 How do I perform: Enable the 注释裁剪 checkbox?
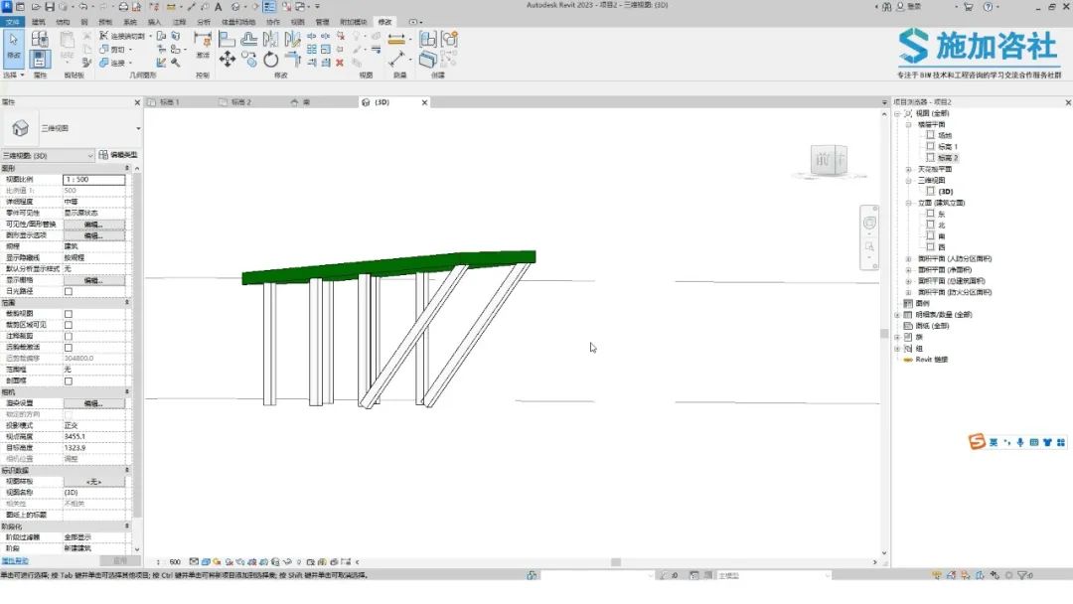pyautogui.click(x=69, y=336)
